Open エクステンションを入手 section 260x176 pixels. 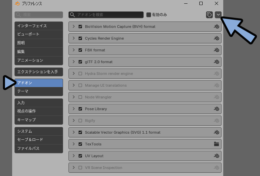pos(38,72)
